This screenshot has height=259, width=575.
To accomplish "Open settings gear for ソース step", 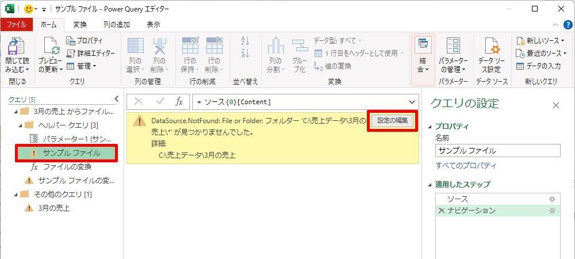I will pyautogui.click(x=552, y=199).
